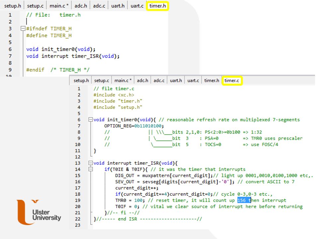Click the '// file timer.c' comment

(x=114, y=89)
